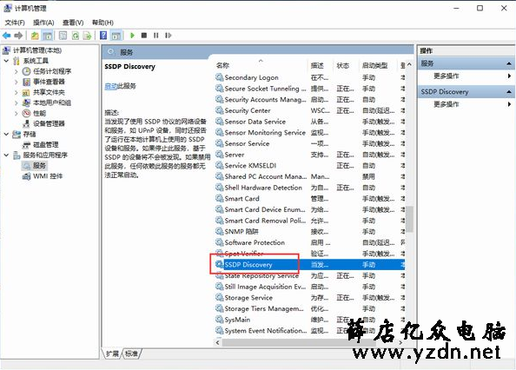Click the Stop Service square icon

pos(144,36)
